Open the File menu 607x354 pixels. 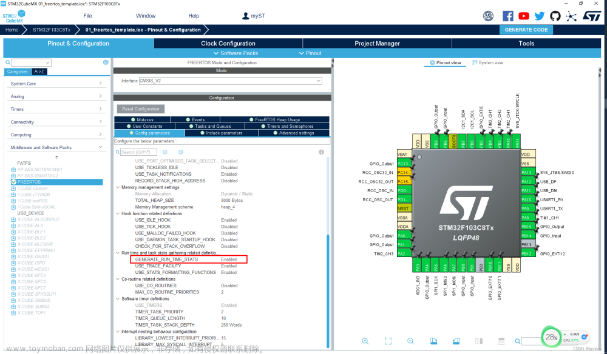coord(87,16)
